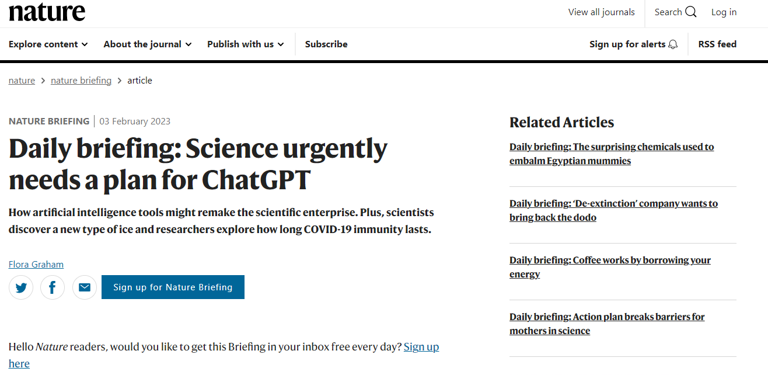This screenshot has height=375, width=768.
Task: Open the RSS feed link
Action: (717, 44)
